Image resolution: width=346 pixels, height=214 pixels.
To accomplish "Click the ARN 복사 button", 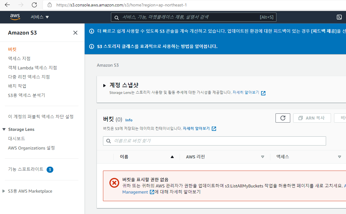I will (x=312, y=118).
